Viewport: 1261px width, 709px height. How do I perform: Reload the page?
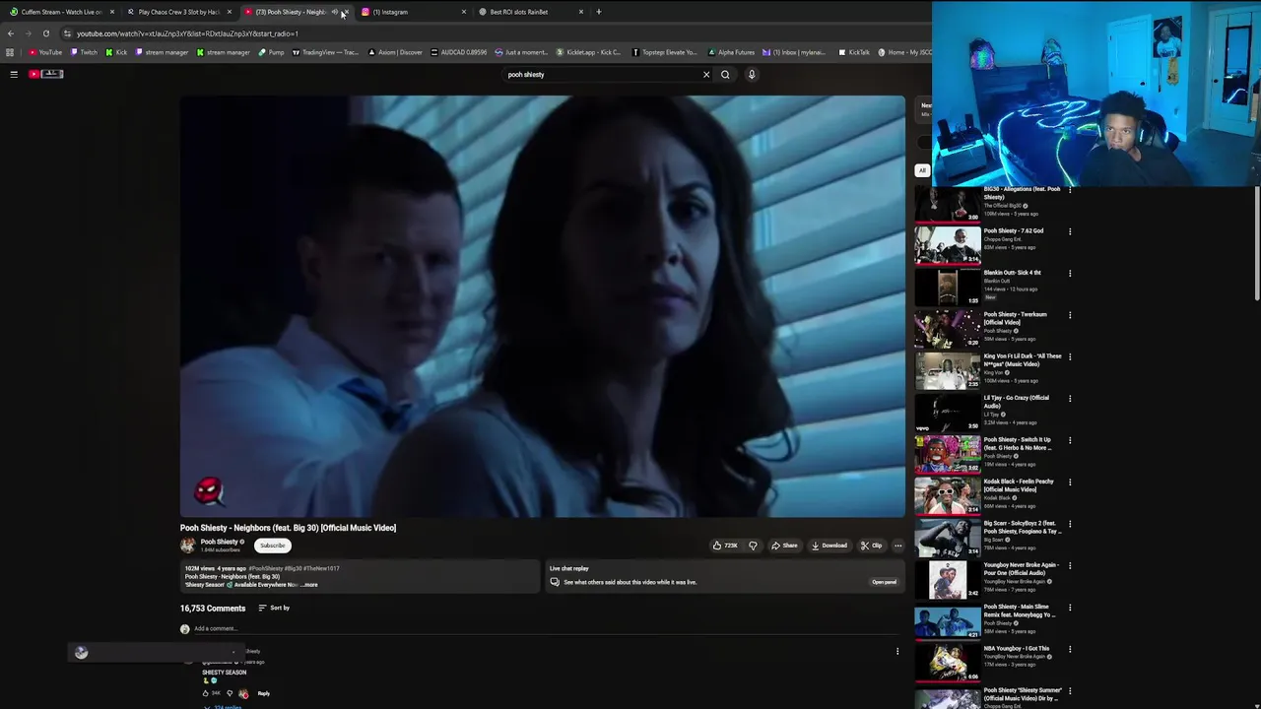[45, 33]
